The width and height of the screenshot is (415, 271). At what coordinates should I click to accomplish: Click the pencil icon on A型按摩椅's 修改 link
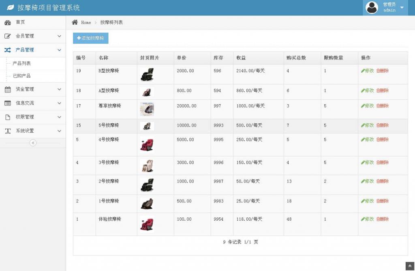click(x=364, y=90)
